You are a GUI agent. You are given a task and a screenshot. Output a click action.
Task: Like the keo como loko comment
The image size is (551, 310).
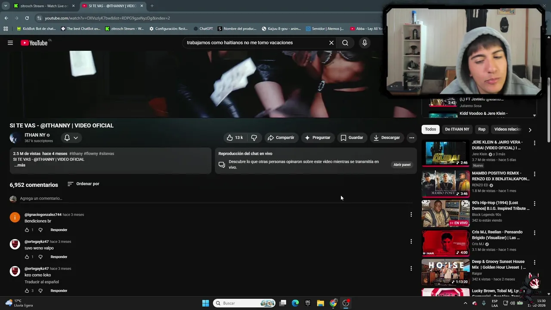pyautogui.click(x=27, y=291)
